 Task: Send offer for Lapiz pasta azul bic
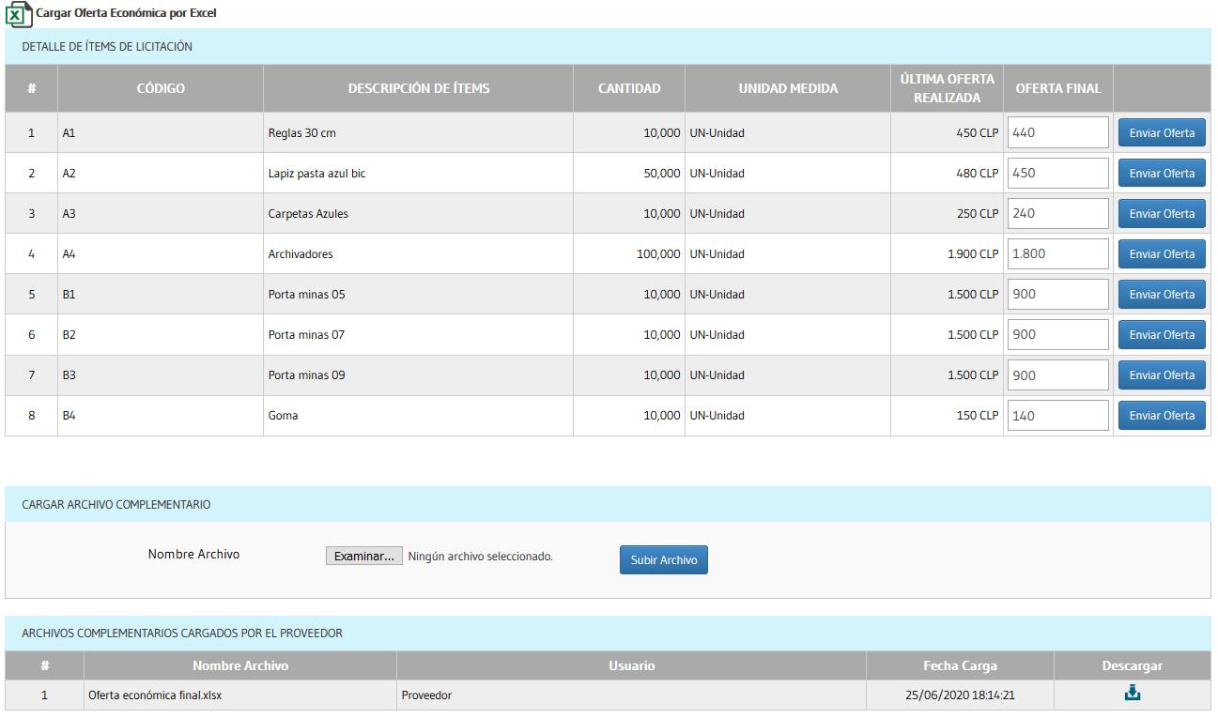1162,174
